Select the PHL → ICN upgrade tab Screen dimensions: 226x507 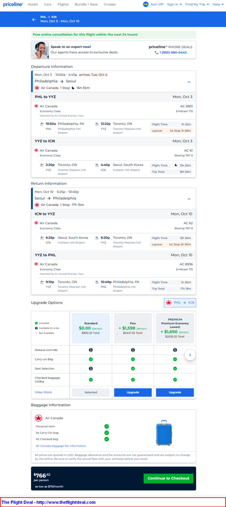(x=180, y=303)
